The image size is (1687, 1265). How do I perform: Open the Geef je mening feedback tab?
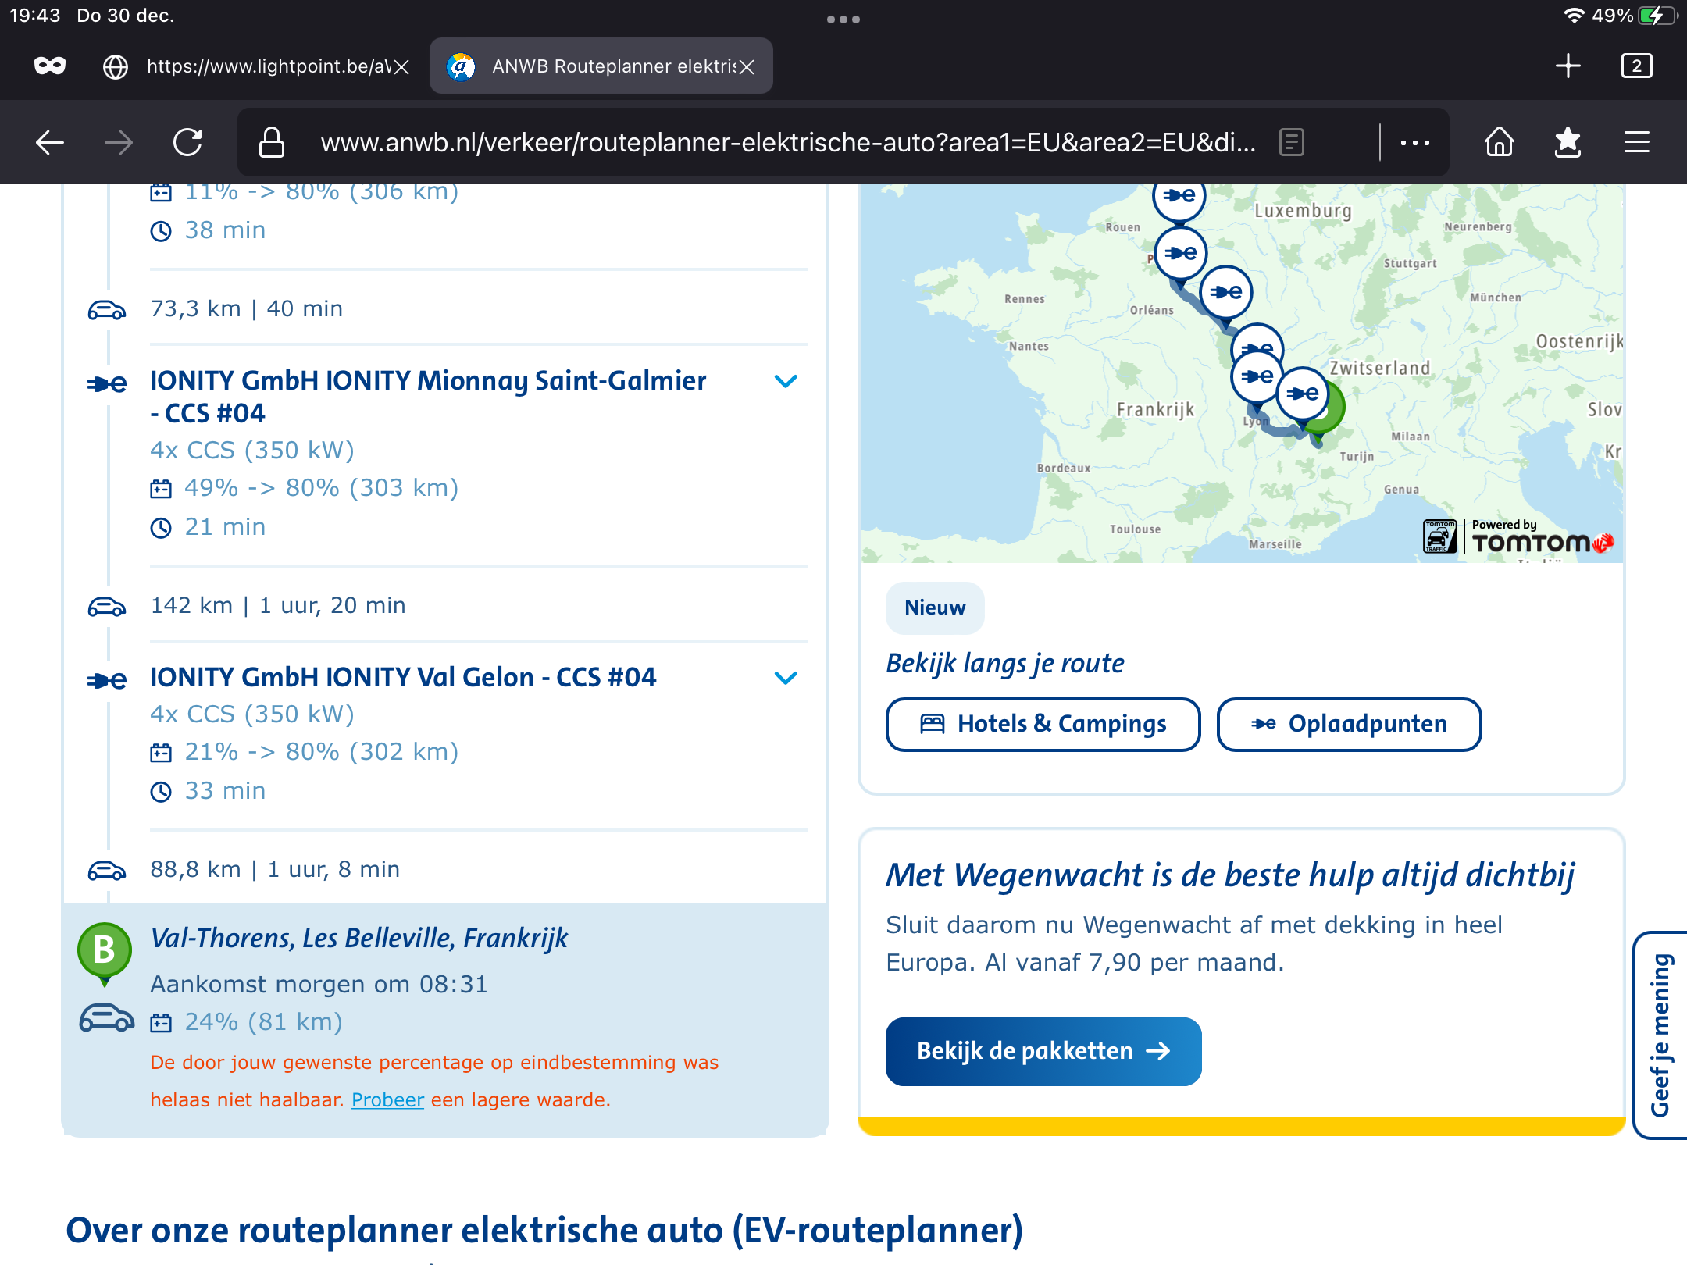pyautogui.click(x=1660, y=1034)
